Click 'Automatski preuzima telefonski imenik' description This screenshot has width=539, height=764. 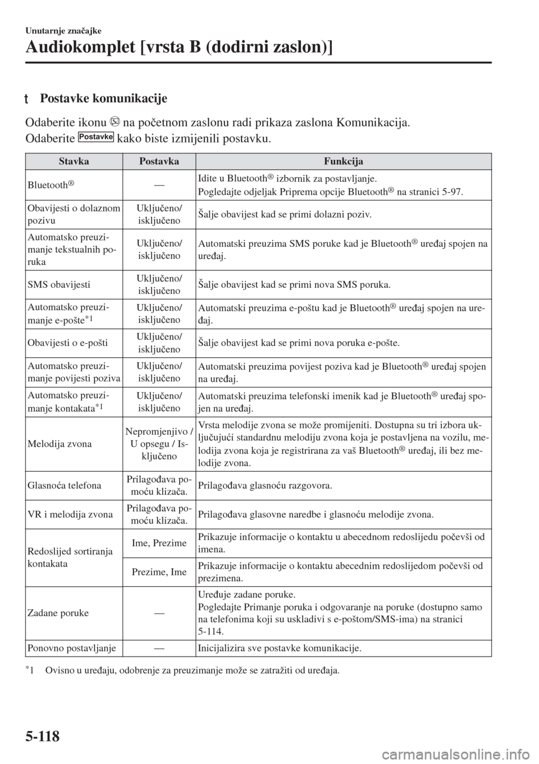point(342,402)
